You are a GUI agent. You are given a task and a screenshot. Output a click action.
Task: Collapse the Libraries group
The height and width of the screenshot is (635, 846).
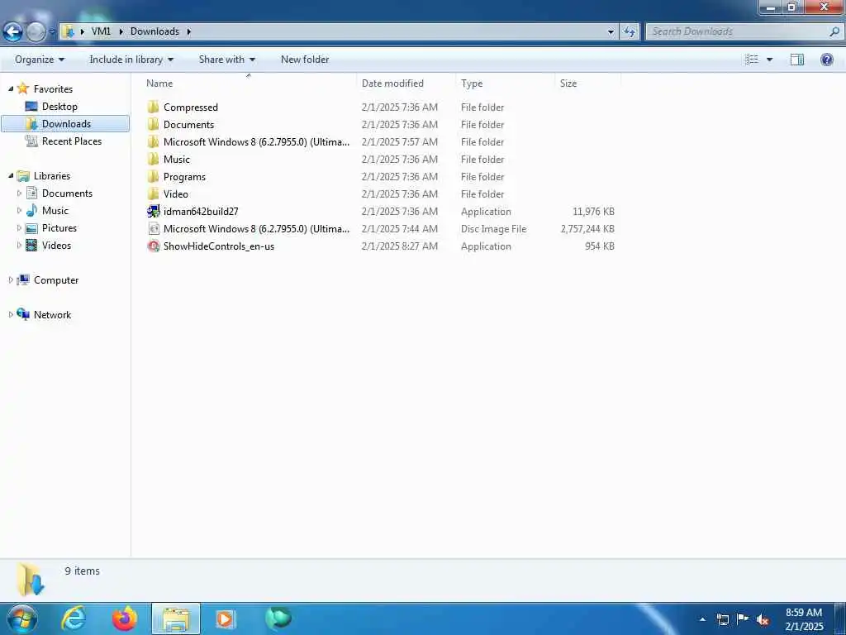pyautogui.click(x=11, y=175)
